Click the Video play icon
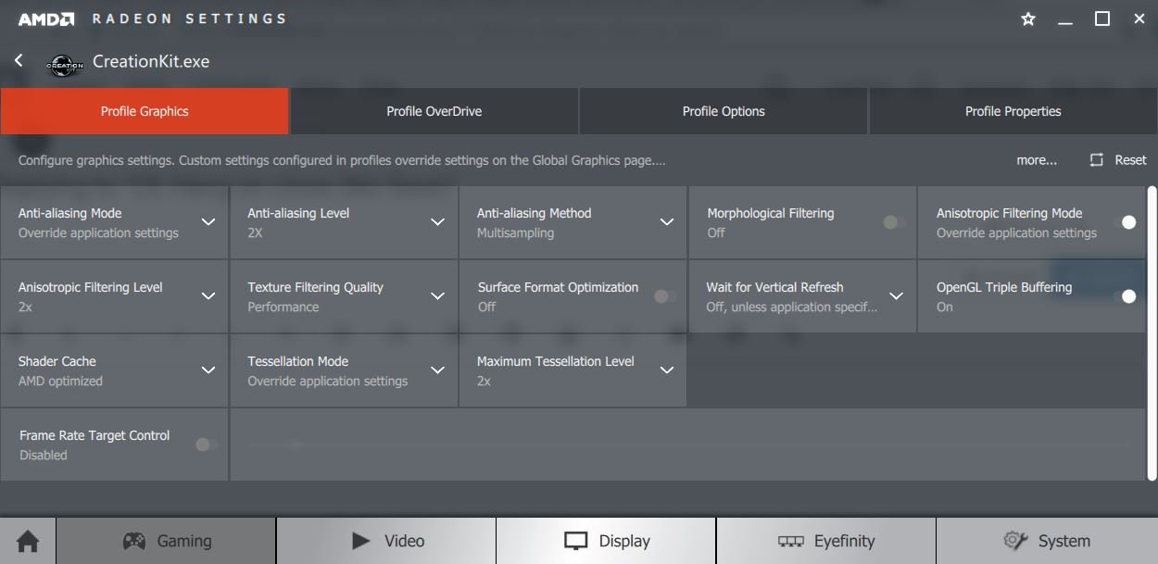 361,541
